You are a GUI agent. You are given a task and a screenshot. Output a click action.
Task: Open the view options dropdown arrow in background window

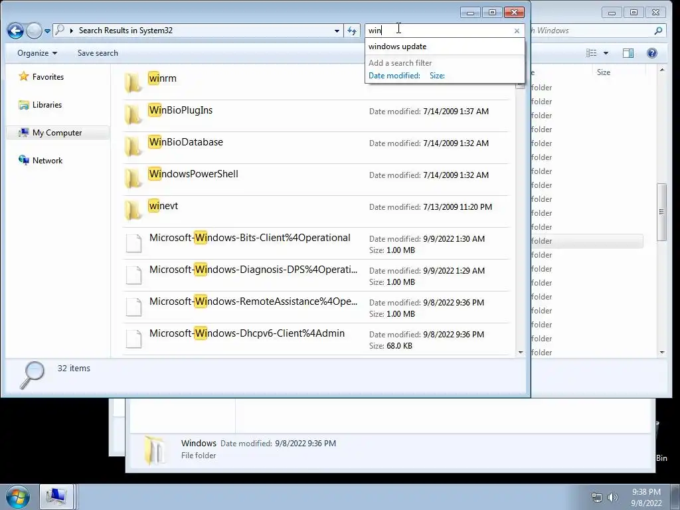(606, 53)
